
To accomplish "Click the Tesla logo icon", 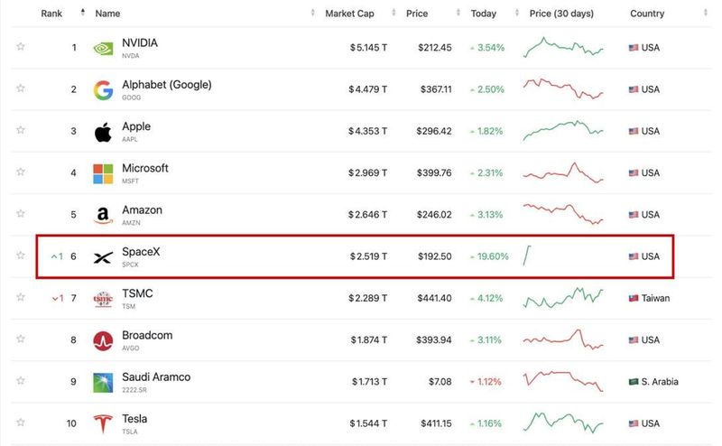I will coord(103,424).
